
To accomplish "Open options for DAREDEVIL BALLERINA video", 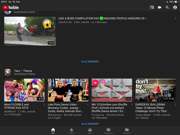I will 175,105.
